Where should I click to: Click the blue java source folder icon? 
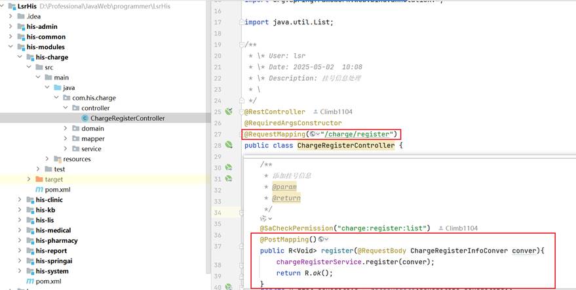point(57,87)
